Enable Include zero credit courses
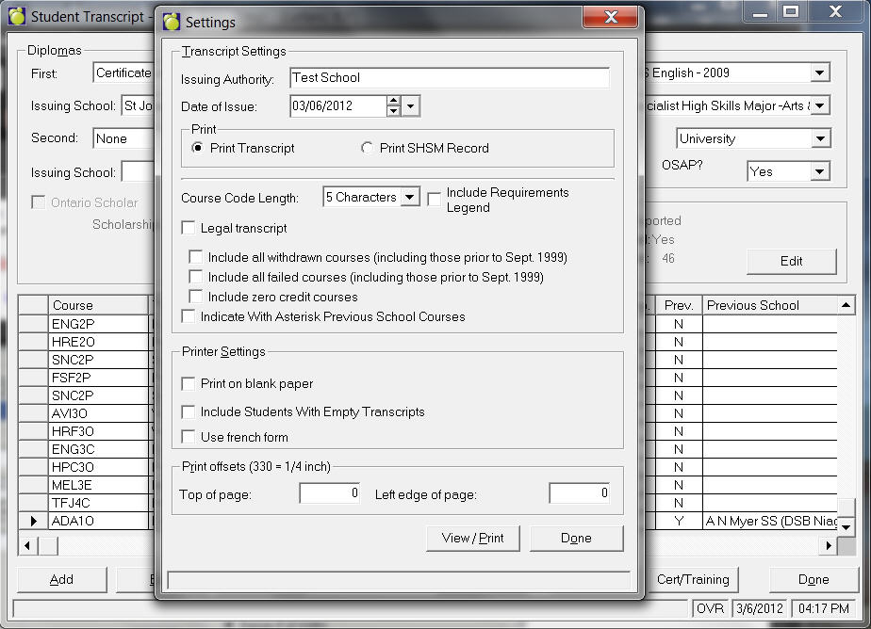 click(x=196, y=297)
